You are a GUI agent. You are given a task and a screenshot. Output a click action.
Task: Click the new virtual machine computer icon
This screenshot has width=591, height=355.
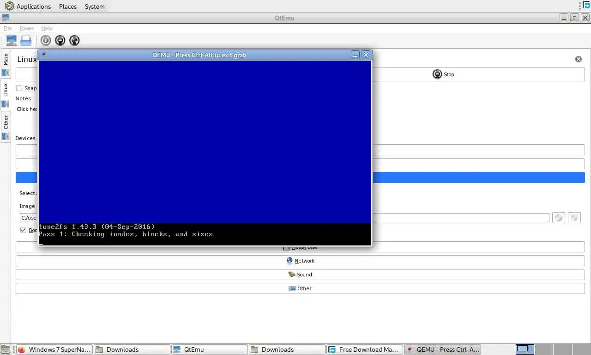click(x=12, y=40)
